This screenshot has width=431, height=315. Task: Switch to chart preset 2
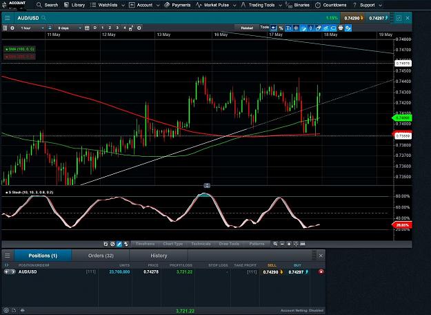(110, 28)
